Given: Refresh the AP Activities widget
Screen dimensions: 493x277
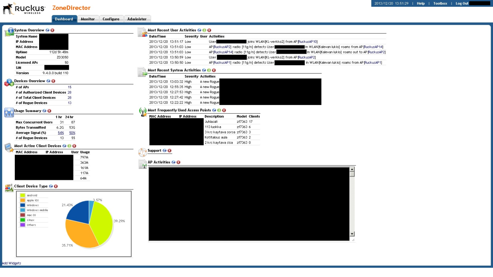Looking at the screenshot, I should tap(174, 162).
